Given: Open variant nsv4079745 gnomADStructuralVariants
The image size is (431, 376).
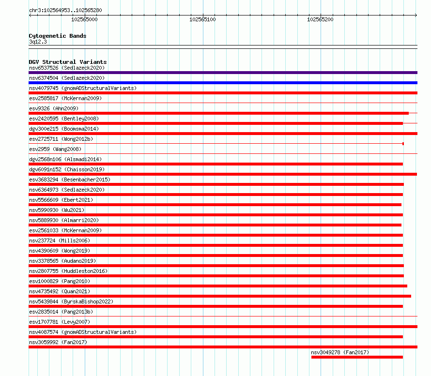Looking at the screenshot, I should (83, 88).
